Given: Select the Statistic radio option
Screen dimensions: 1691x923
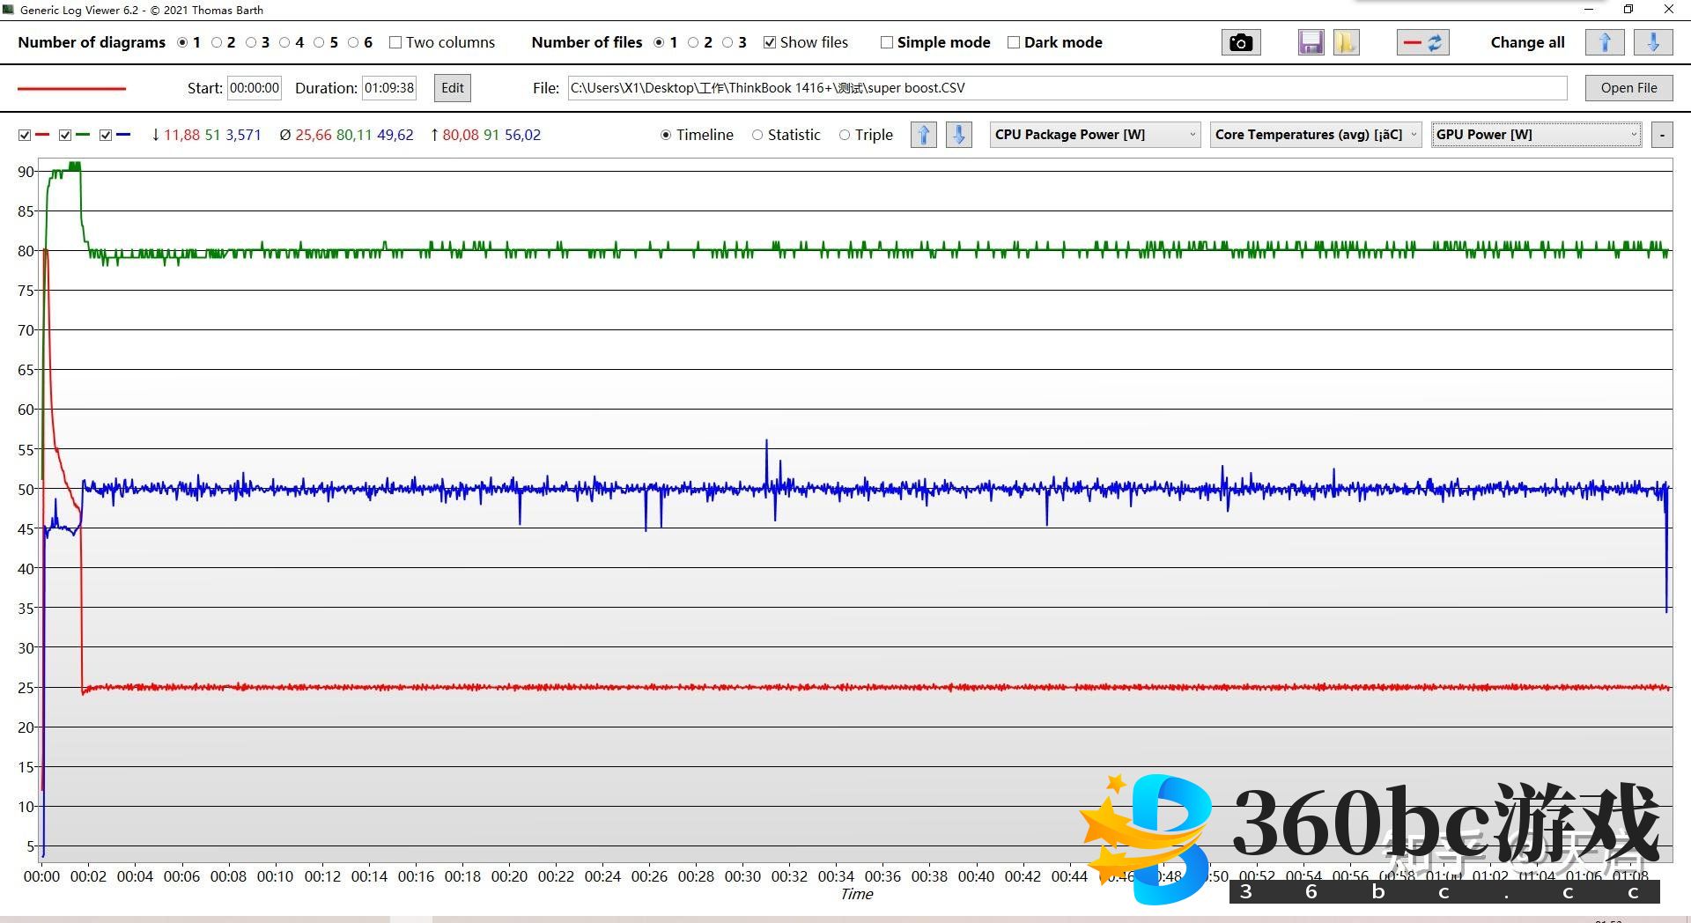Looking at the screenshot, I should coord(757,135).
